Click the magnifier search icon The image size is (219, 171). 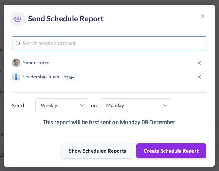tap(18, 43)
